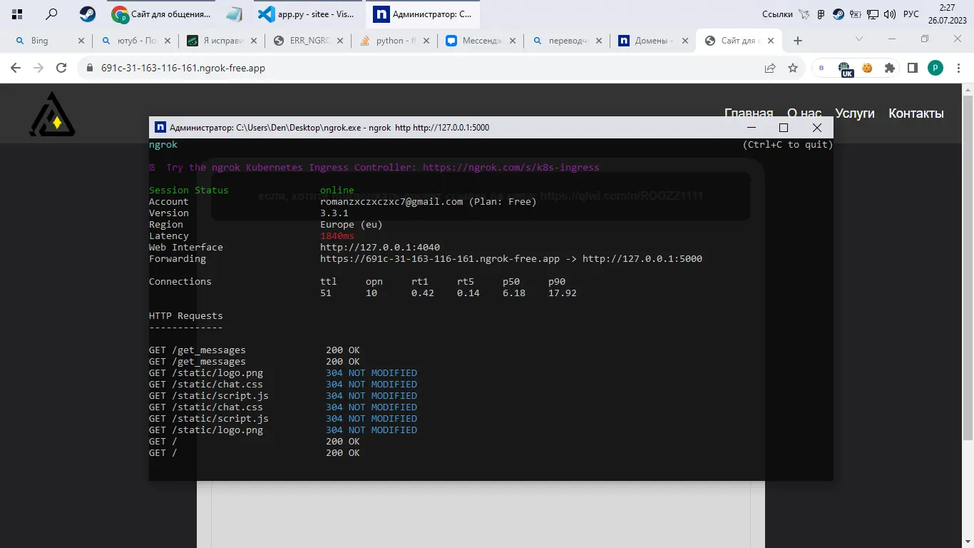Open Steam from the taskbar
The height and width of the screenshot is (548, 974).
pyautogui.click(x=87, y=14)
